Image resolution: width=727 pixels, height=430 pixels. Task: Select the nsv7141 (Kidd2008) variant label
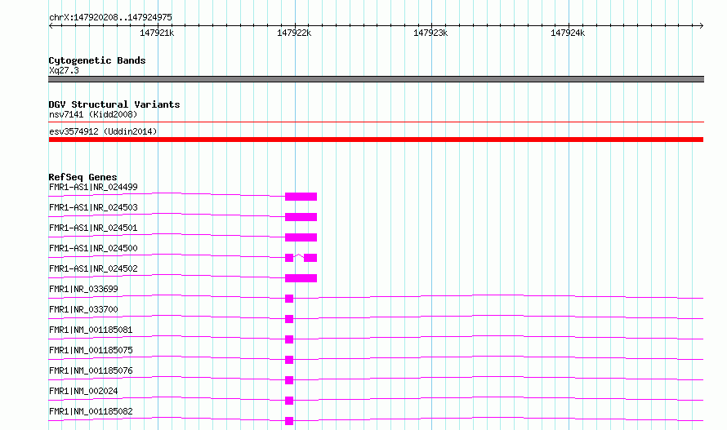93,114
